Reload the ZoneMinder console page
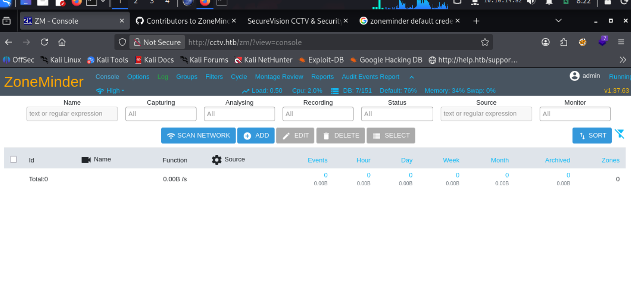The height and width of the screenshot is (289, 631). 44,42
